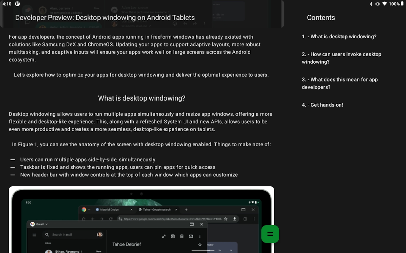Tap the sentence beginning "In Figure 1, you can see"
This screenshot has width=406, height=253.
[x=141, y=145]
